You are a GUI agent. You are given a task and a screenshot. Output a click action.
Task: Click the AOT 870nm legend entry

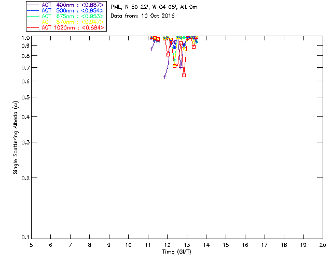(x=65, y=22)
